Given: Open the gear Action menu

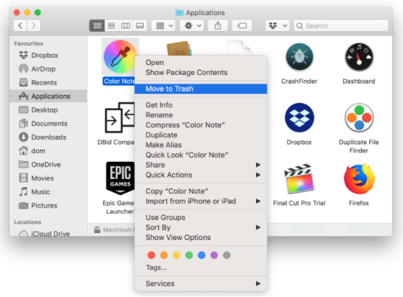Looking at the screenshot, I should coord(192,25).
